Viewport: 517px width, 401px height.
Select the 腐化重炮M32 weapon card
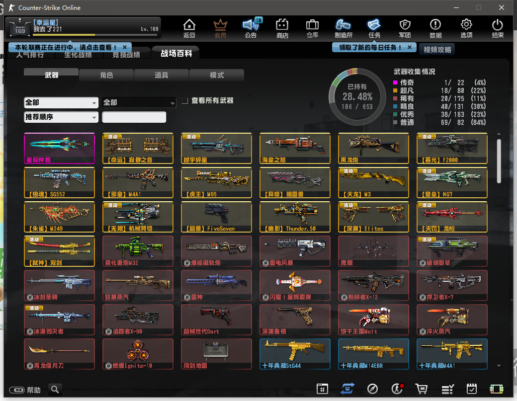tap(138, 251)
